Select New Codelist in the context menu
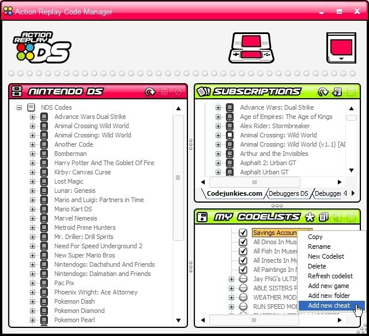Viewport: 369px width, 336px height. (332, 256)
